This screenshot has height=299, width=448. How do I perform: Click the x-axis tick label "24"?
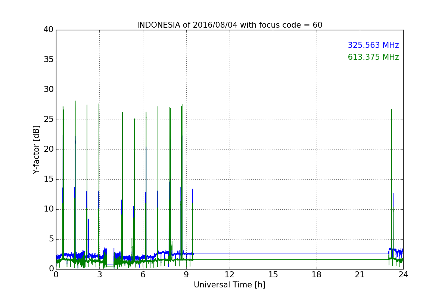pyautogui.click(x=403, y=275)
